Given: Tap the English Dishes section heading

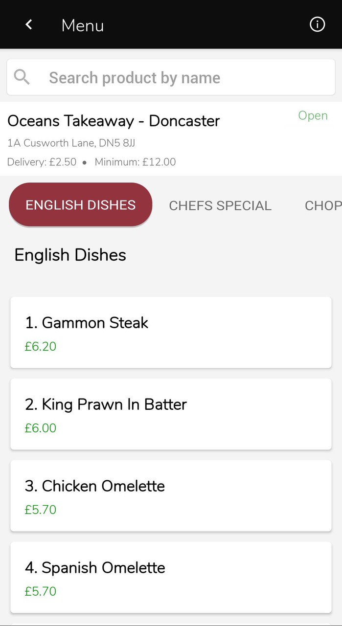Looking at the screenshot, I should click(70, 255).
